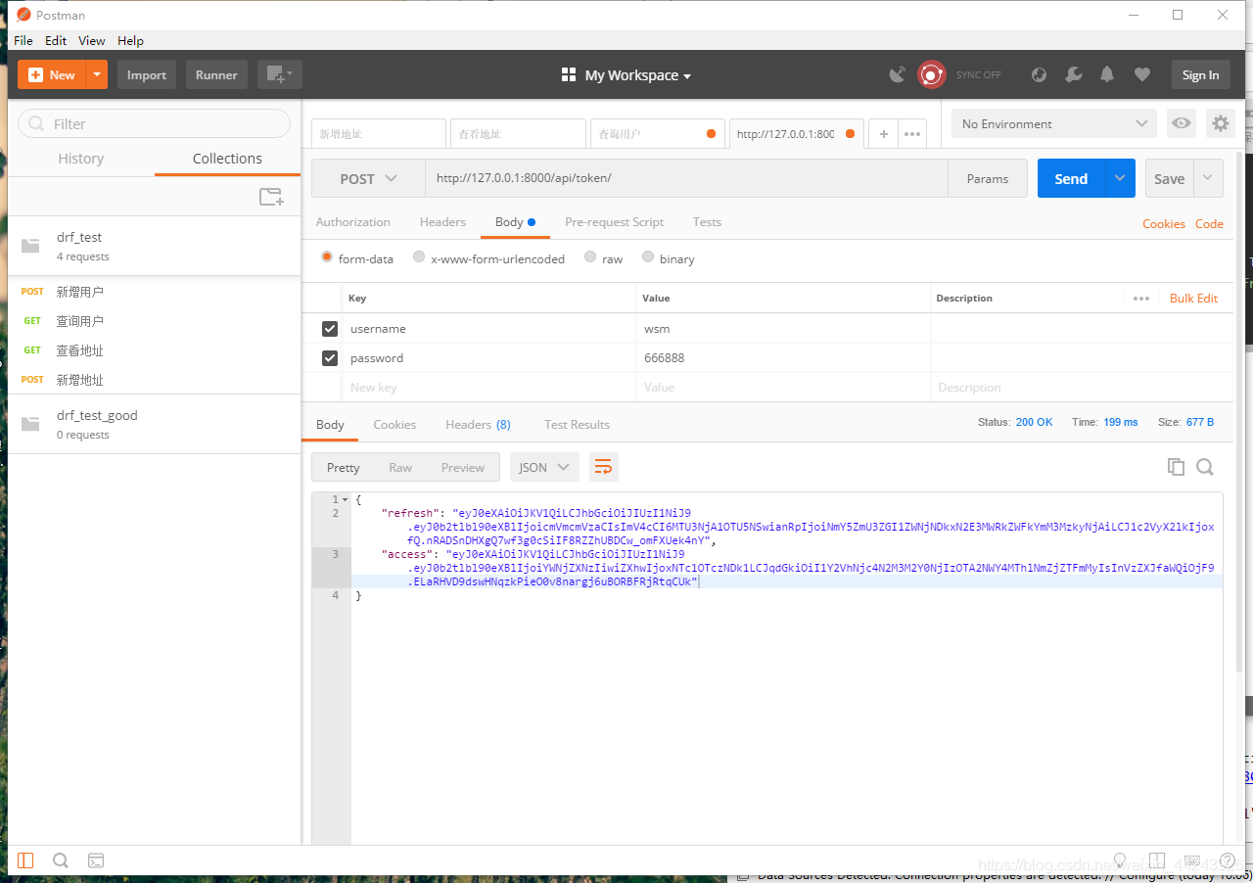This screenshot has width=1253, height=883.
Task: Switch response view to Raw
Action: coord(400,467)
